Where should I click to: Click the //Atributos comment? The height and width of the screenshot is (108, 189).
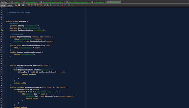click(13, 24)
